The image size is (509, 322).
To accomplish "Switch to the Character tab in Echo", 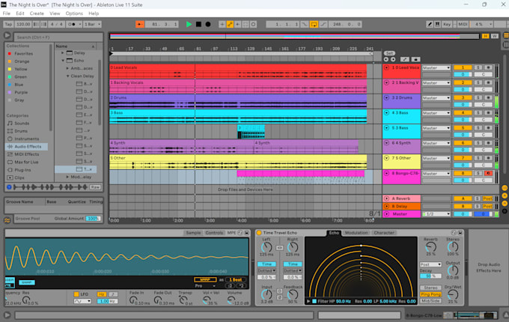I will tap(384, 233).
